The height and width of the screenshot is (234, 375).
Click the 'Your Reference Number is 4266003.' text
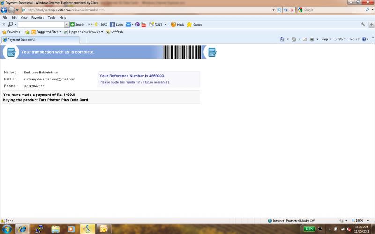point(132,76)
